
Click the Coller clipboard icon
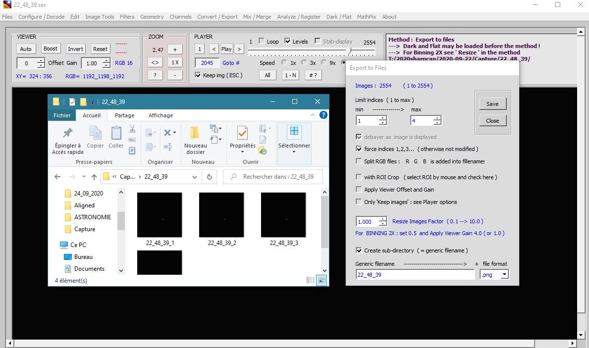click(x=116, y=133)
